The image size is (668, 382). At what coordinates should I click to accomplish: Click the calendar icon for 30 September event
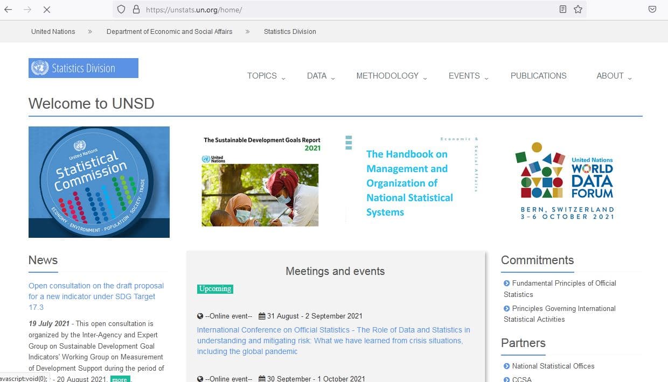coord(262,379)
